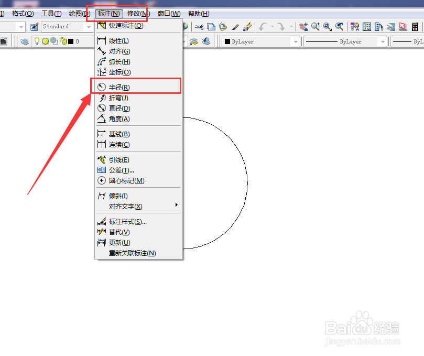
Task: Choose 直径(D) diameter dimension
Action: tap(139, 108)
